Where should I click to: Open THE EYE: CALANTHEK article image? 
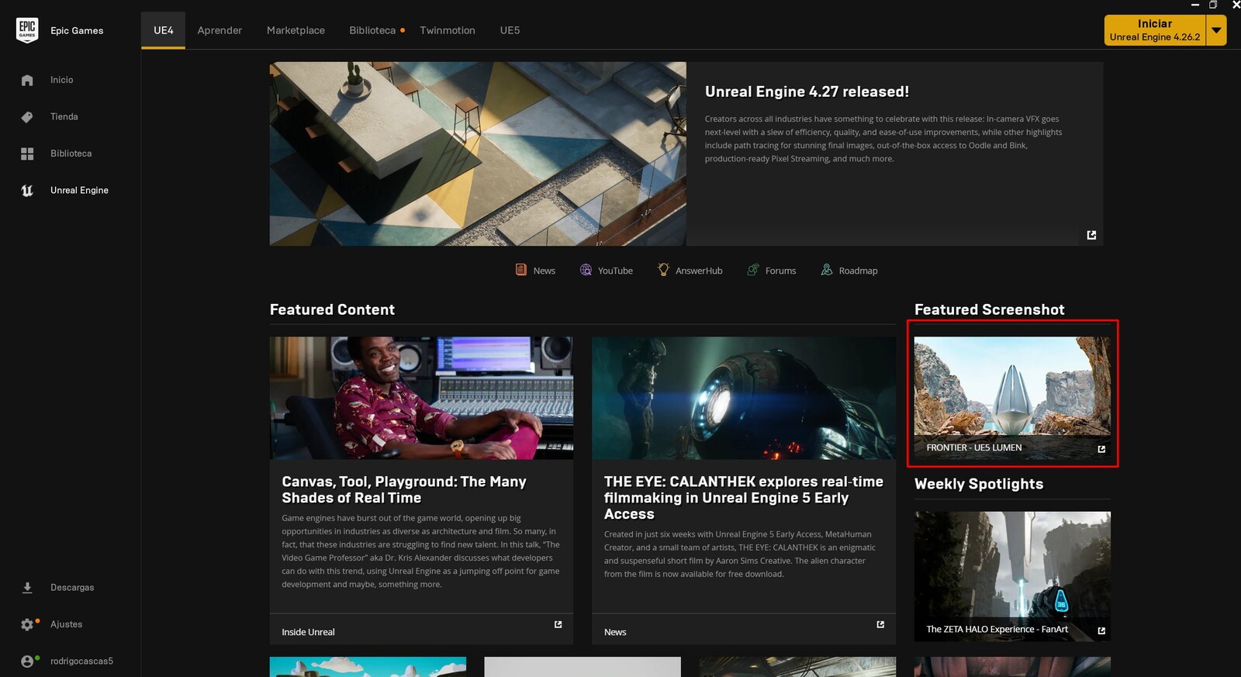pos(744,398)
